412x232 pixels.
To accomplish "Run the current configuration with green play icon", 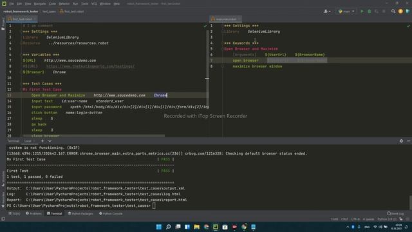I will [362, 12].
